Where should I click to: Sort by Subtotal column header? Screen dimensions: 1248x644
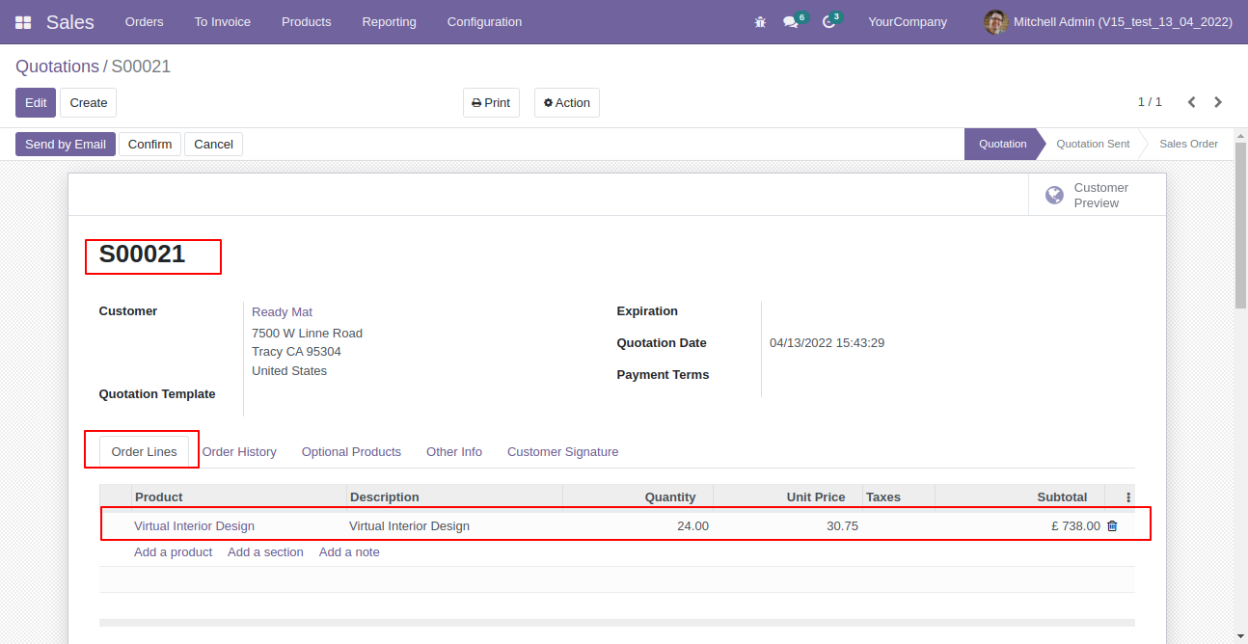click(1019, 497)
